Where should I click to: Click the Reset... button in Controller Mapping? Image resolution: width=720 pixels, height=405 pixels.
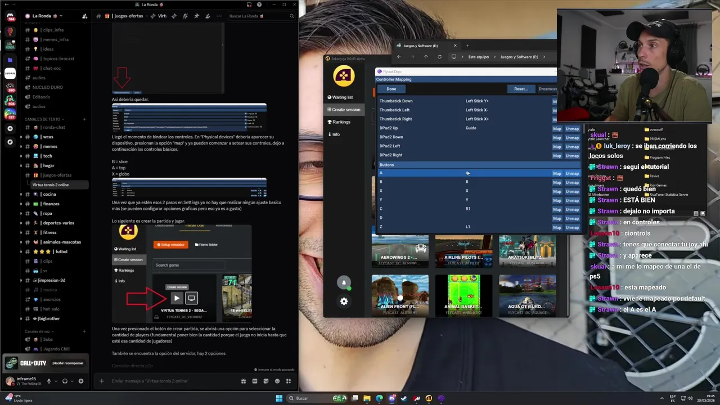coord(521,89)
